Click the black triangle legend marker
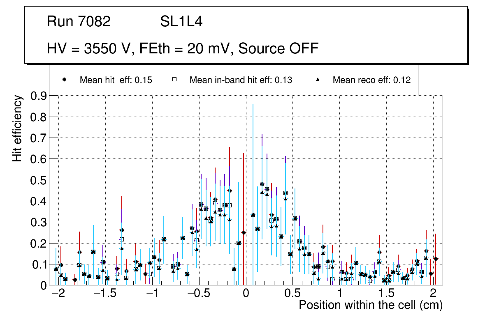 tap(318, 80)
